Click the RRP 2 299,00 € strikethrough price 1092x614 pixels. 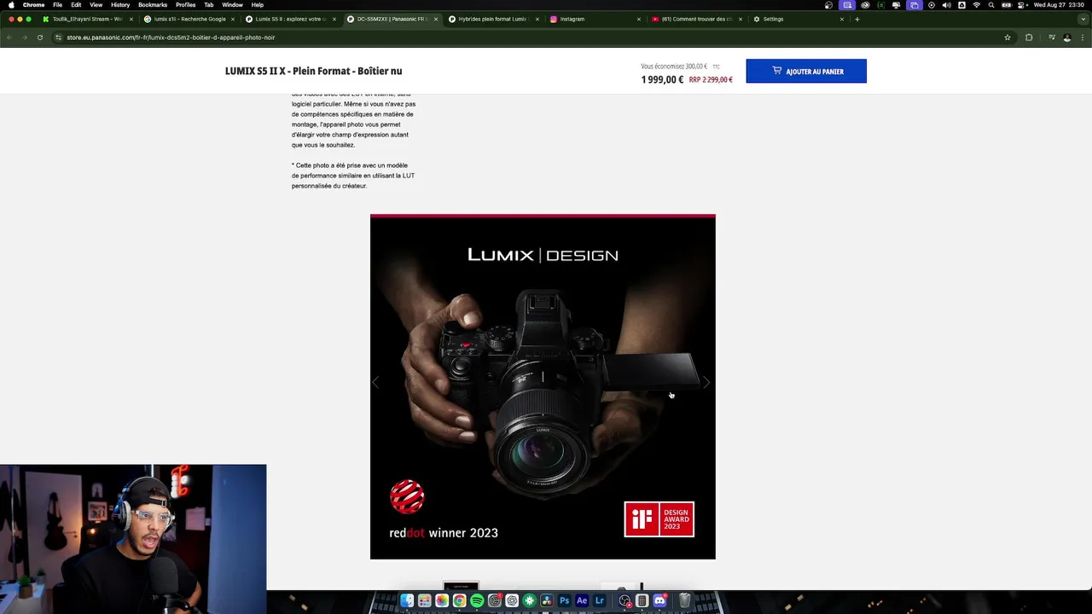(711, 79)
